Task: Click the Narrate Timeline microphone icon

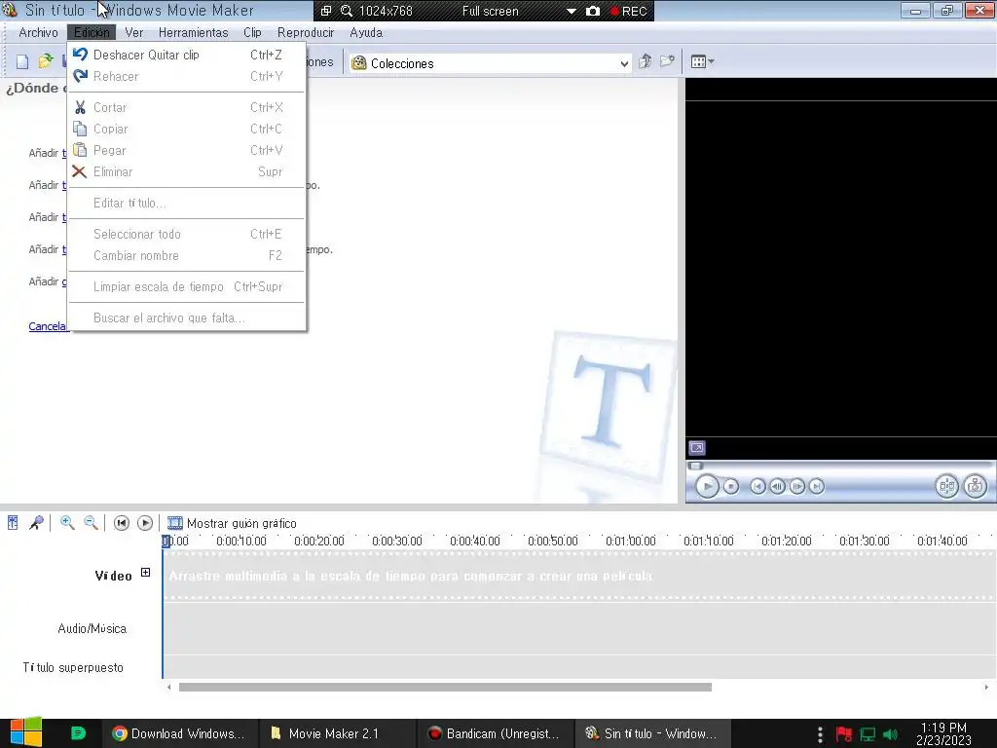Action: (36, 523)
